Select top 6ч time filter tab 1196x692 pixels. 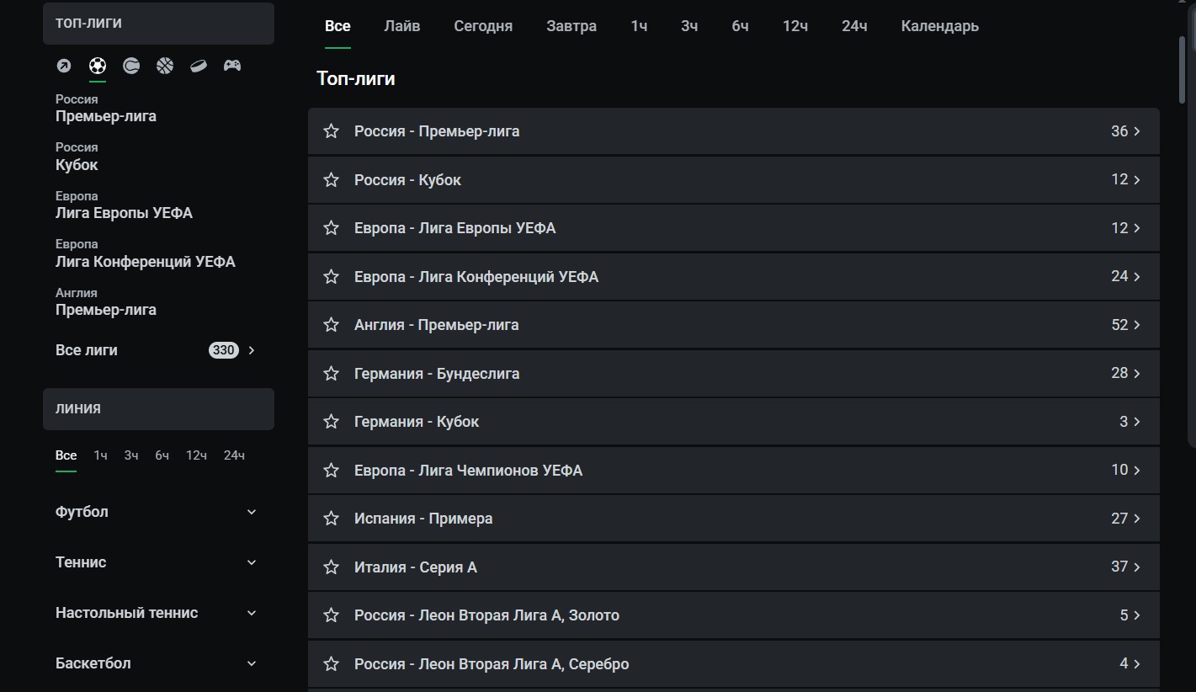(x=740, y=26)
